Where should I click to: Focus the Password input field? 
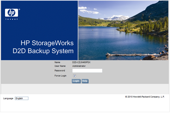(87, 71)
